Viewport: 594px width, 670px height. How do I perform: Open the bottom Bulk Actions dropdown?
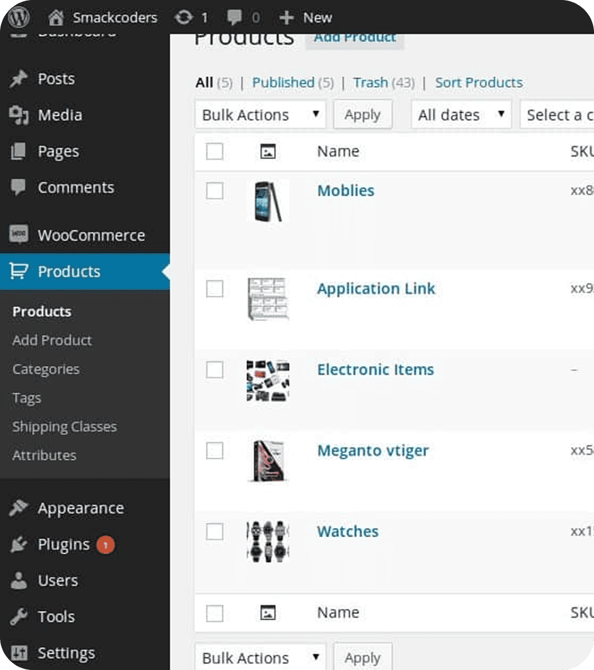click(260, 658)
